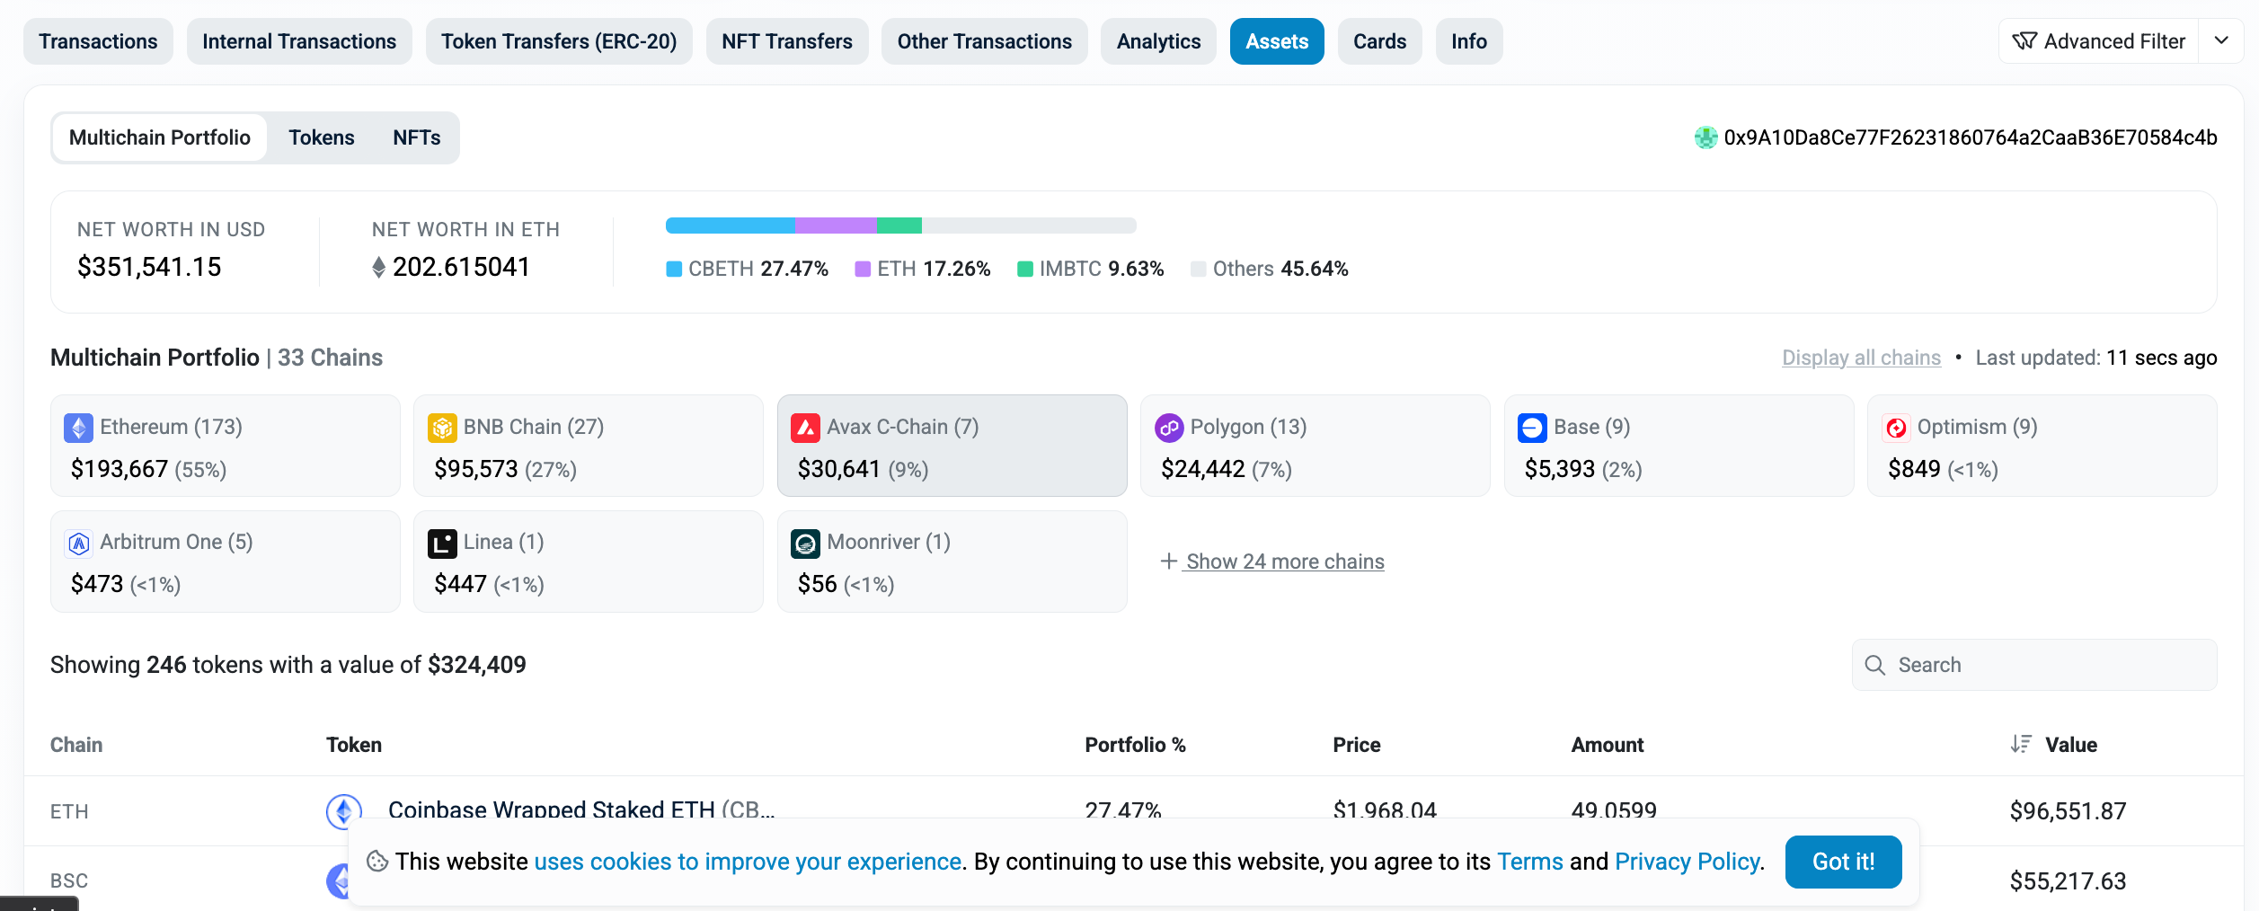Screen dimensions: 2259x911
Task: Click the Polygon balance $24,442
Action: [x=1203, y=469]
